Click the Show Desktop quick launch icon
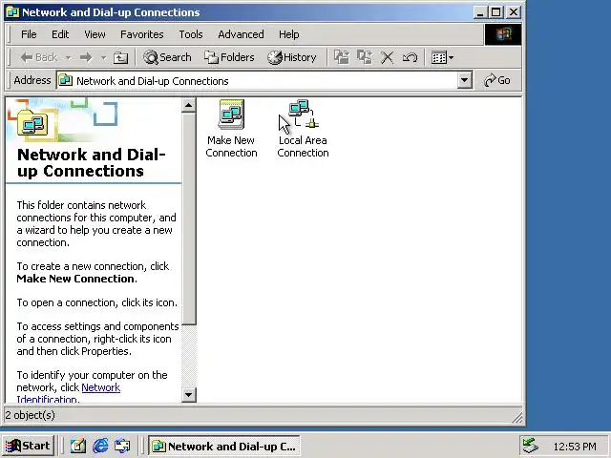The width and height of the screenshot is (611, 458). click(x=78, y=446)
